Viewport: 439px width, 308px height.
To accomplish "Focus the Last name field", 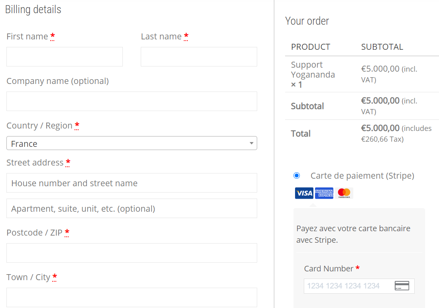I will pyautogui.click(x=199, y=57).
